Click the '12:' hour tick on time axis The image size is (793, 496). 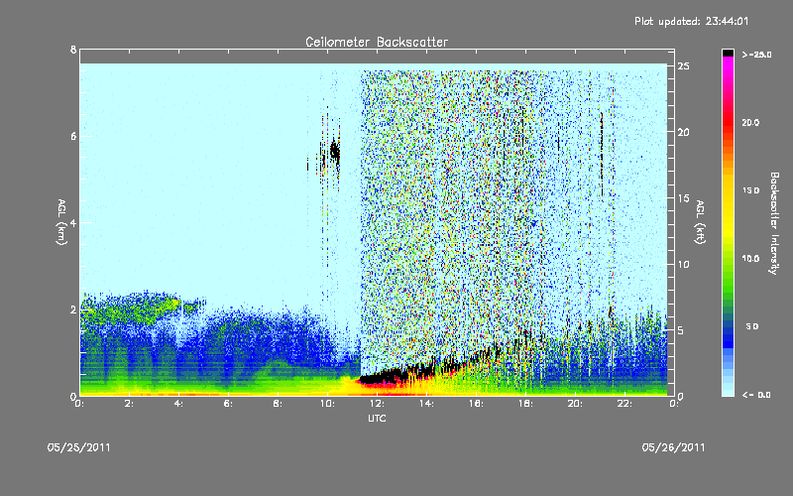(x=378, y=404)
